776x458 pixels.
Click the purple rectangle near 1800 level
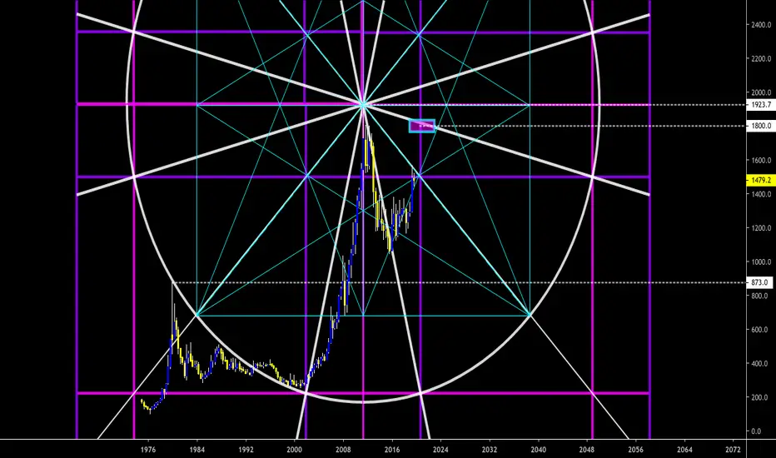click(x=422, y=126)
